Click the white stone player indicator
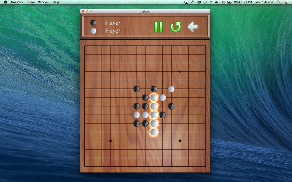 tap(93, 31)
